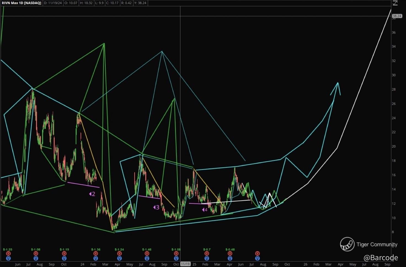Select the red phone icon under $-1.24
Image resolution: width=406 pixels, height=267 pixels.
[x=119, y=254]
